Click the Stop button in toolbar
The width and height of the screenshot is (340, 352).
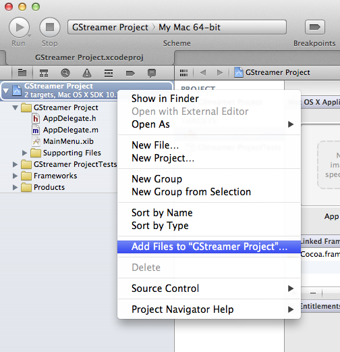pyautogui.click(x=50, y=27)
